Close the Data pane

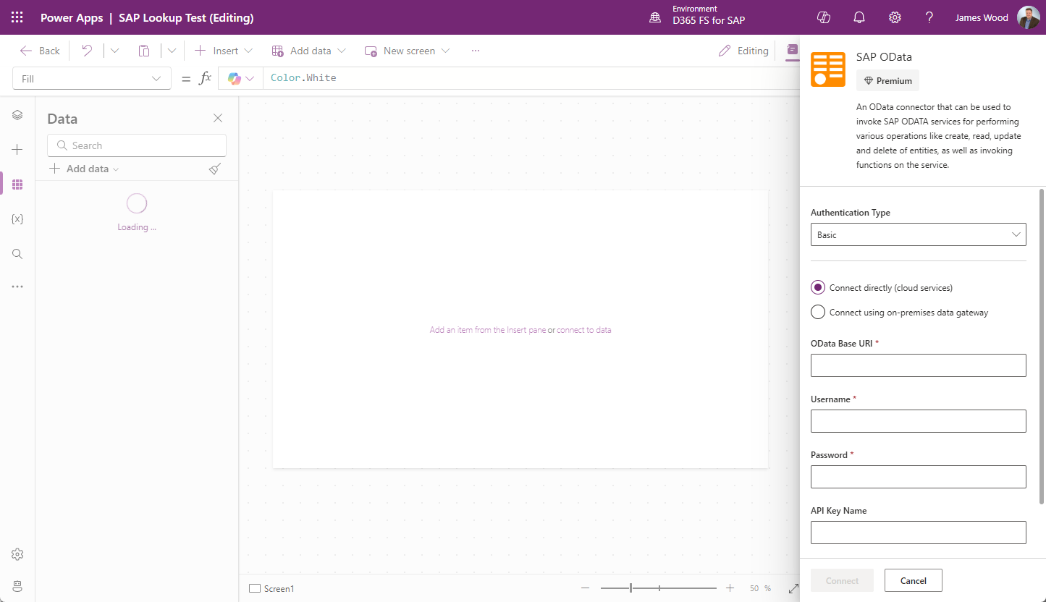click(x=218, y=118)
